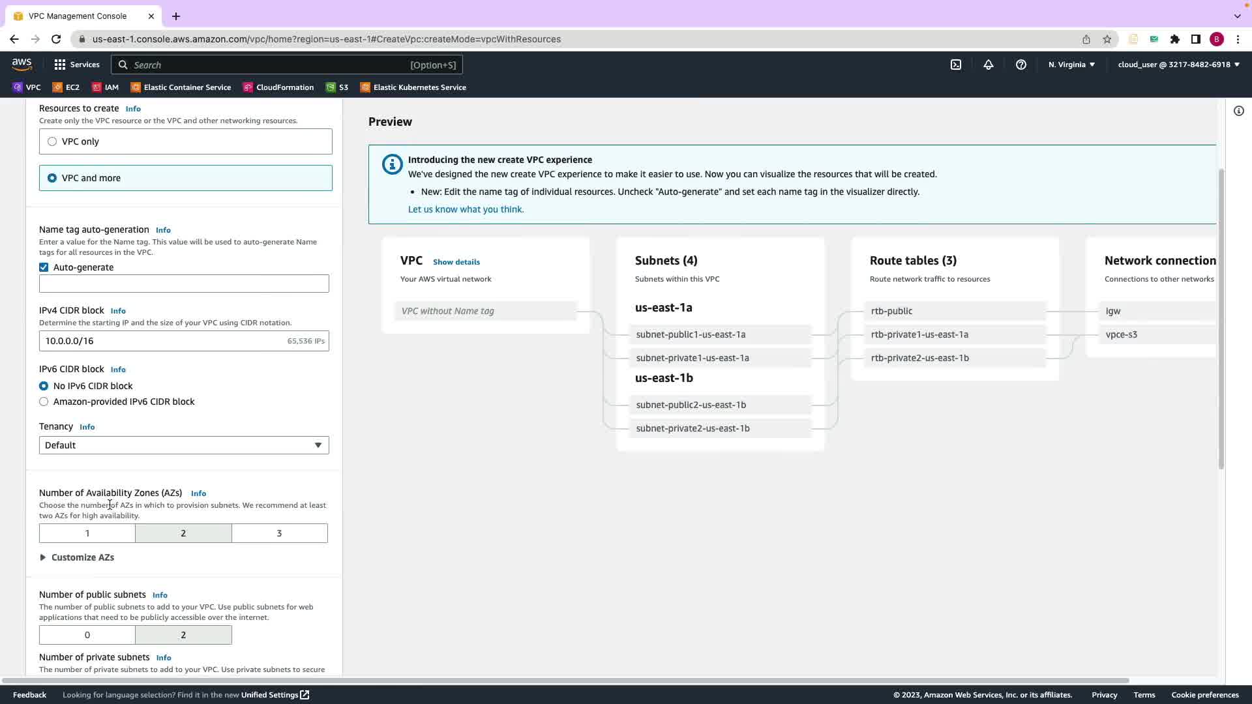Click the preview panel vertical scrollbar

point(1221,319)
